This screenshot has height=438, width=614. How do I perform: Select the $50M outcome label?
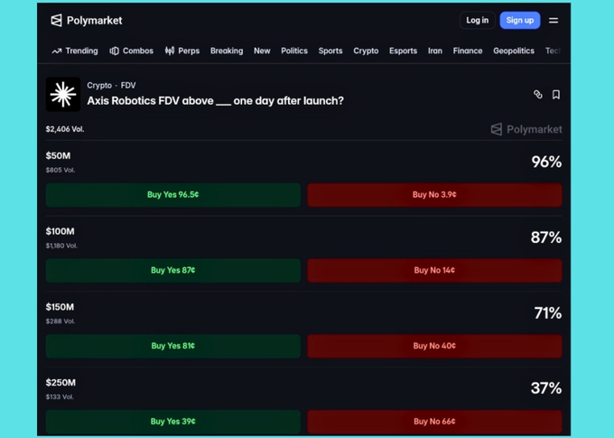coord(58,156)
